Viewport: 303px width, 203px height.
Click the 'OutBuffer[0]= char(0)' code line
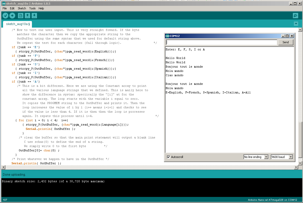(x=39, y=150)
